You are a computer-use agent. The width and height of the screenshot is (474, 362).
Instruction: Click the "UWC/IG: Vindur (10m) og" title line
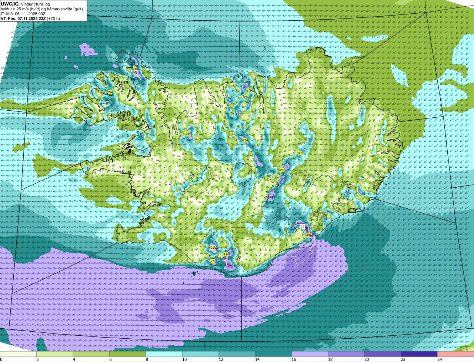[x=26, y=3]
